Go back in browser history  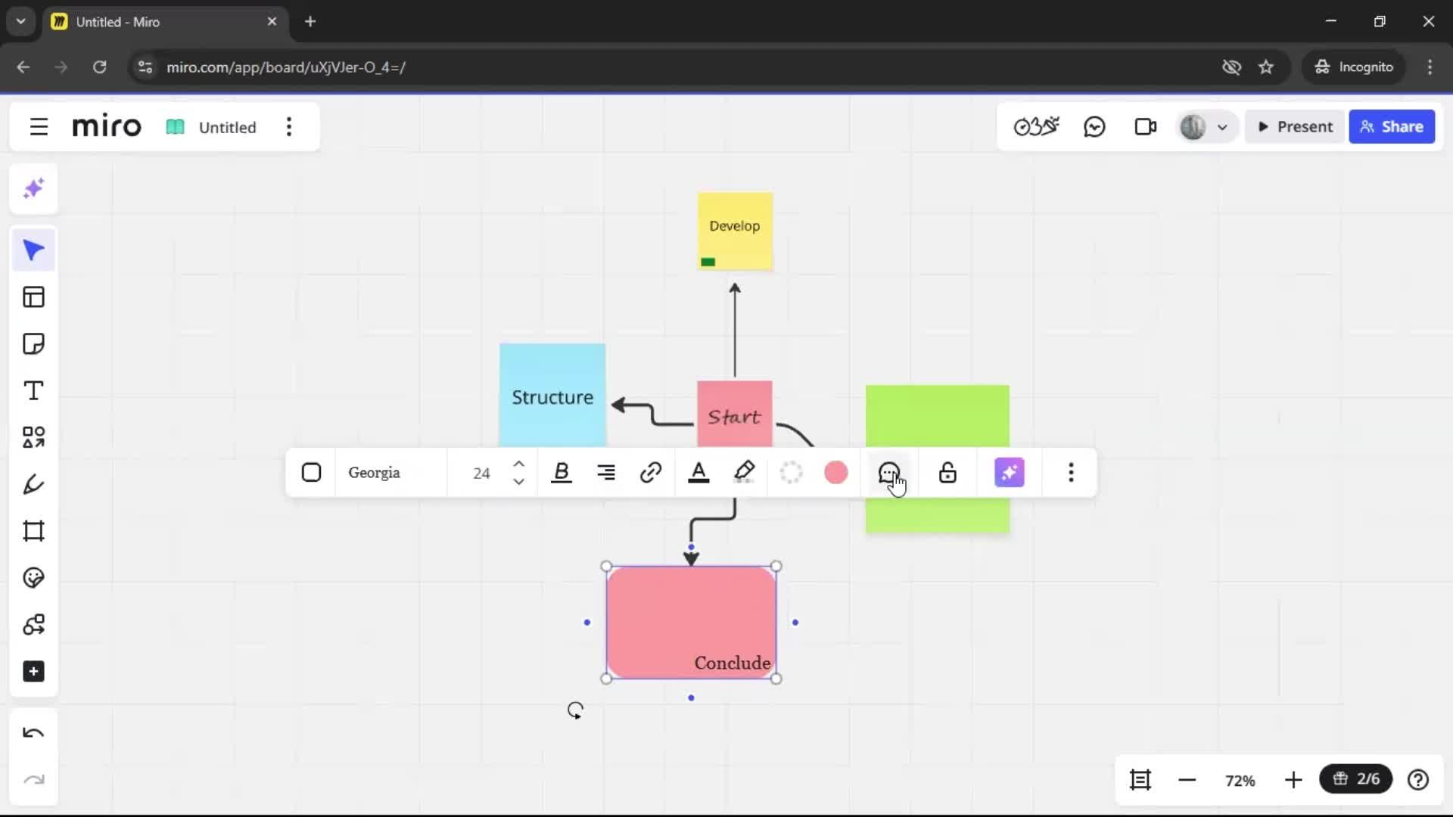[x=23, y=67]
